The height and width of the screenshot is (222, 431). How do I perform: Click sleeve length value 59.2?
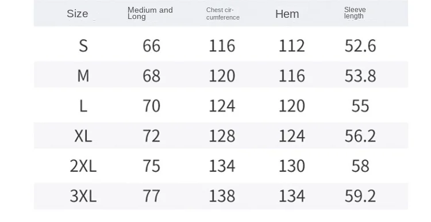coord(360,196)
